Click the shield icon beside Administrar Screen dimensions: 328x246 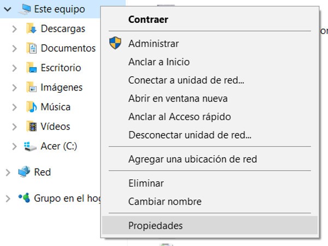pos(115,43)
